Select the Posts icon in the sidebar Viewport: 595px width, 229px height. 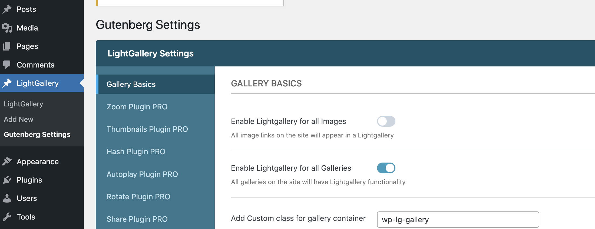click(7, 9)
